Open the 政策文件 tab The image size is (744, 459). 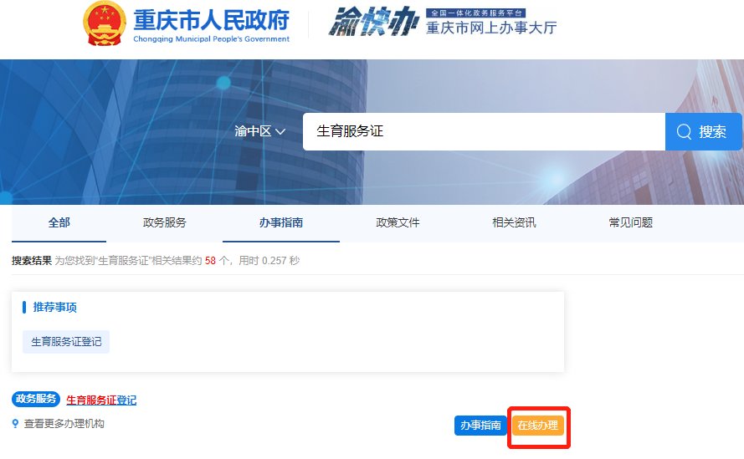pos(398,222)
